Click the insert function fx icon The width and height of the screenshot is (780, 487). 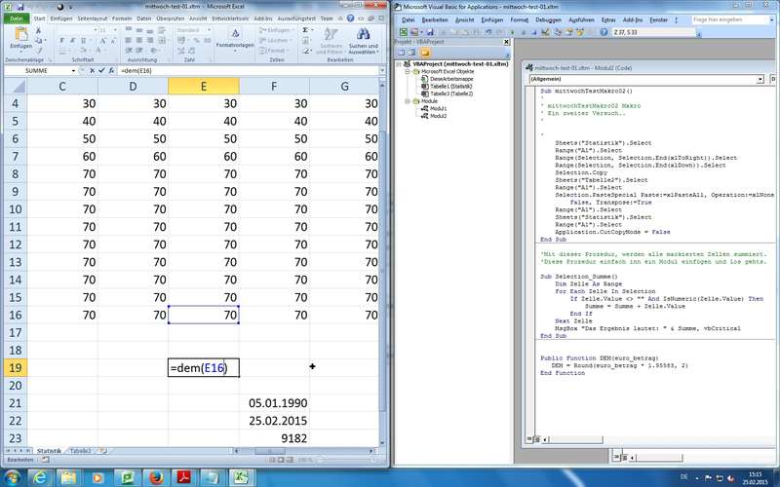tap(111, 71)
